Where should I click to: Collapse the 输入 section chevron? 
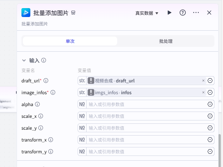(x=24, y=60)
